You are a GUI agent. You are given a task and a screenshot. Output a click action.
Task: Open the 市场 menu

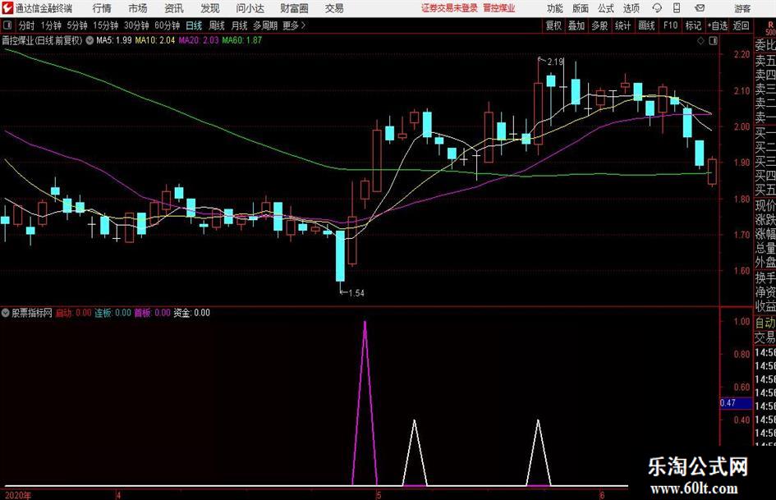[138, 8]
